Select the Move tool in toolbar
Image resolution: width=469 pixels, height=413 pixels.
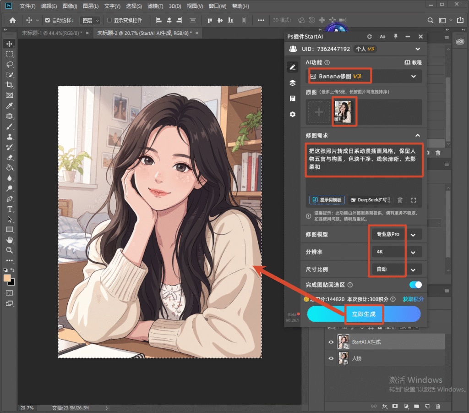(x=10, y=44)
